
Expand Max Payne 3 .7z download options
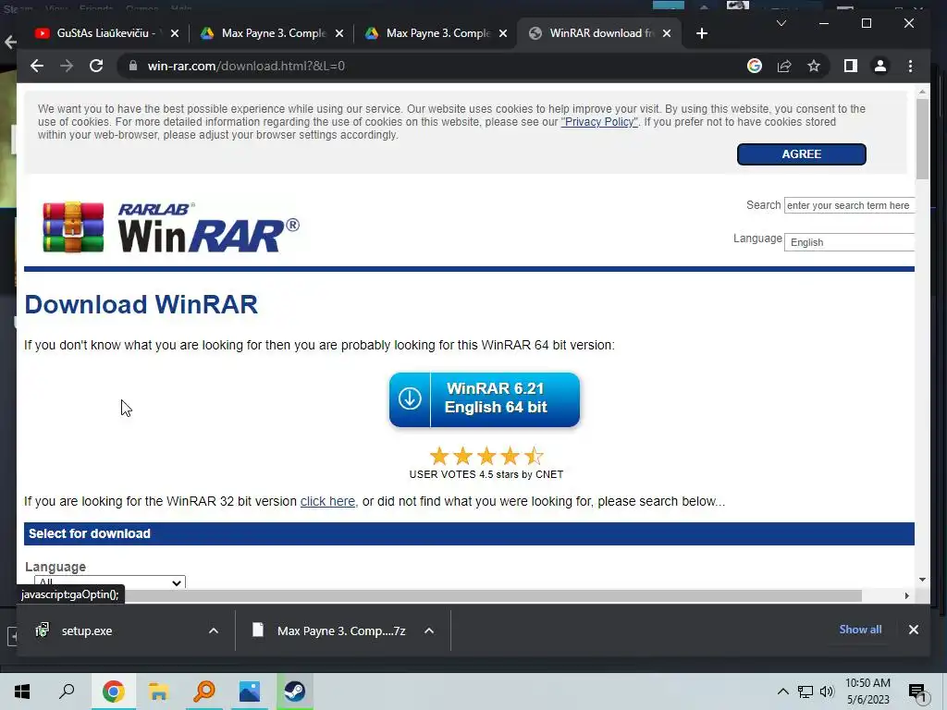(429, 630)
